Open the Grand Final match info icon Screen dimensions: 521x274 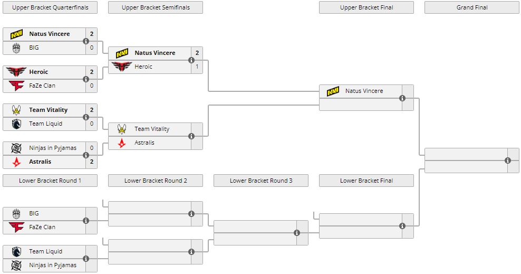508,160
